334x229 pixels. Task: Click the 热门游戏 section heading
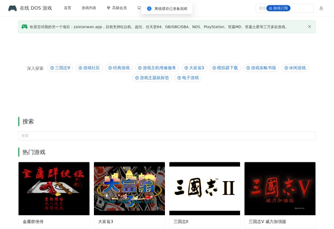click(x=34, y=152)
